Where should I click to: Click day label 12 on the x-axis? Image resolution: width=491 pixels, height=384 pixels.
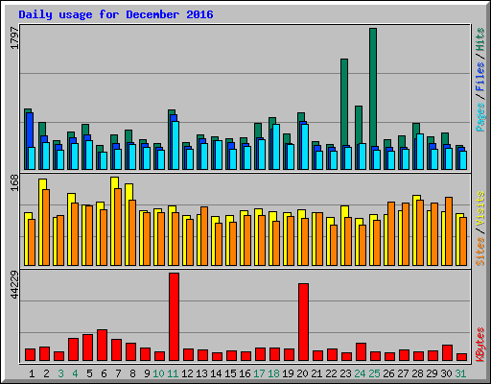[x=187, y=373]
